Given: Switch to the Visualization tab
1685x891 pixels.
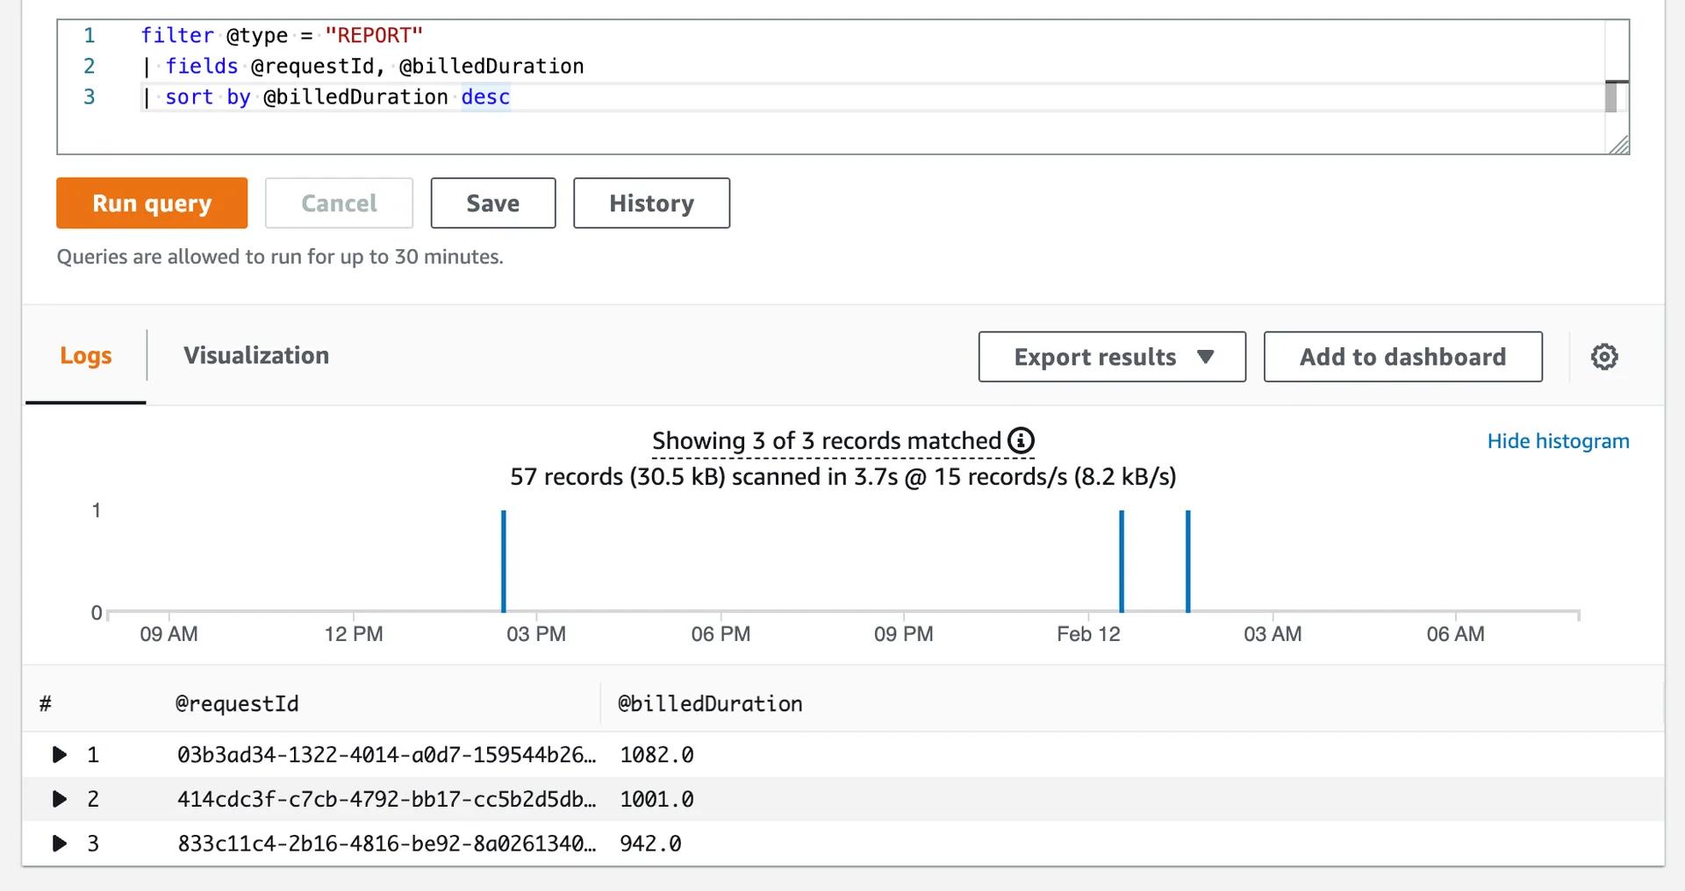Looking at the screenshot, I should tap(256, 355).
